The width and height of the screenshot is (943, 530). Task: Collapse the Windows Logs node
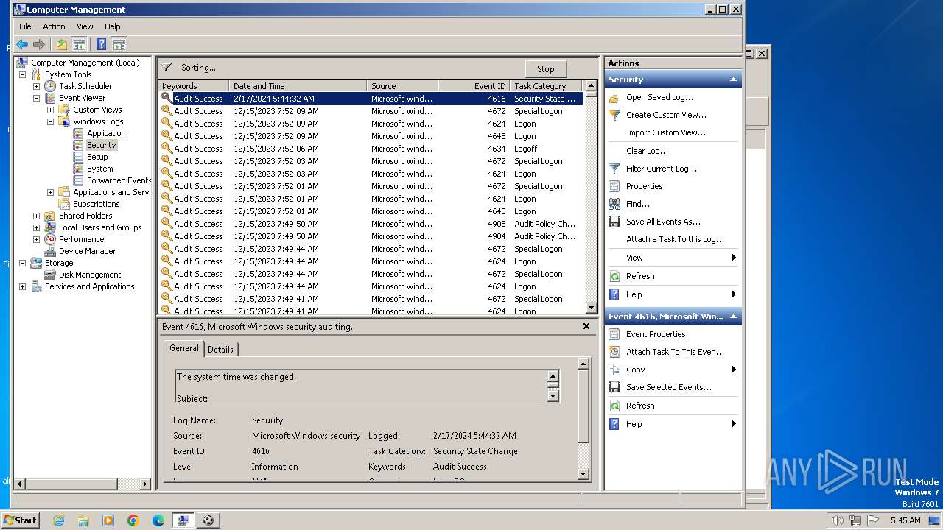pos(50,121)
